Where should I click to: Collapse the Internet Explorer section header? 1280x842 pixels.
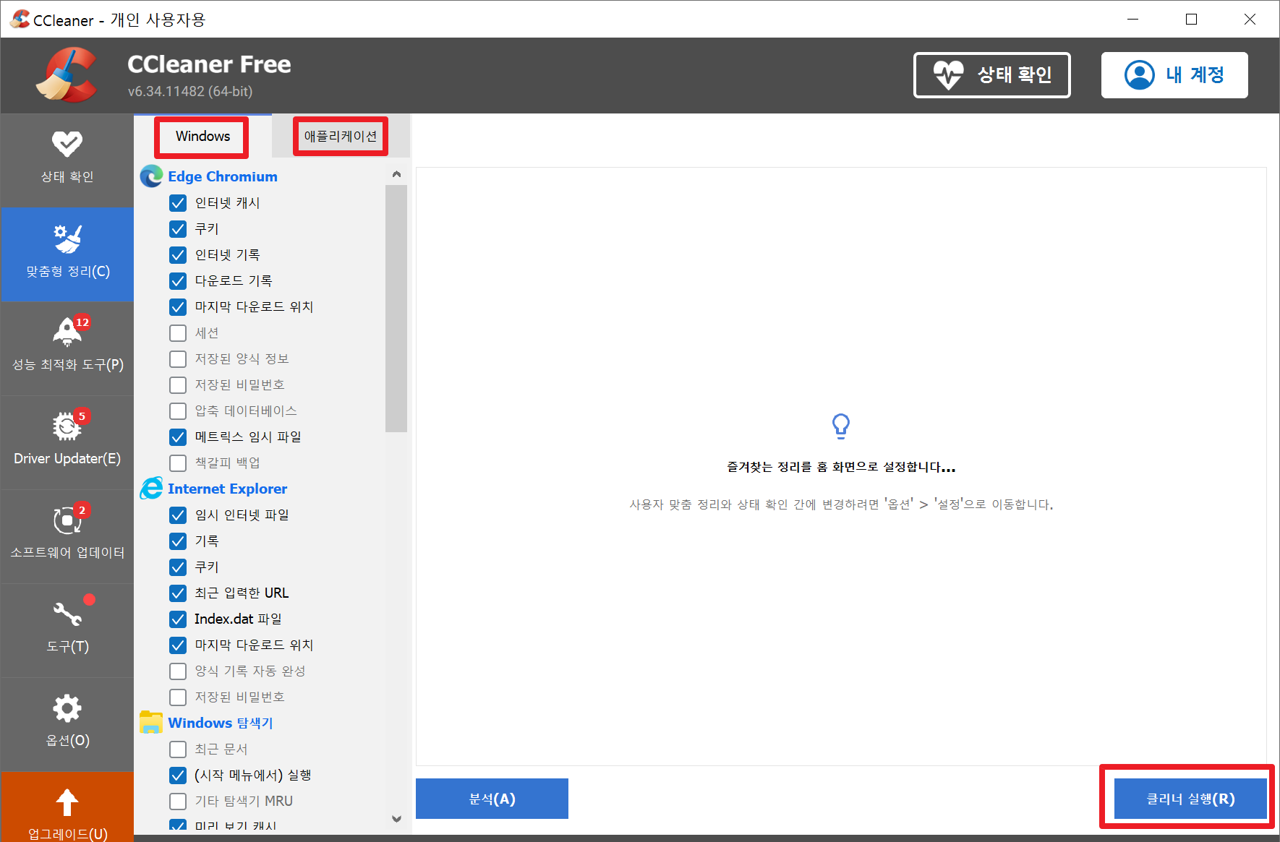(x=227, y=489)
